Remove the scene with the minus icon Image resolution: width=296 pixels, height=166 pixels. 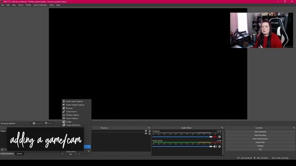coord(6,149)
